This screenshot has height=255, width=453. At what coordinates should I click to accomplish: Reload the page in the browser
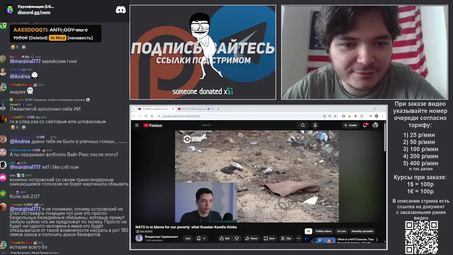146,116
